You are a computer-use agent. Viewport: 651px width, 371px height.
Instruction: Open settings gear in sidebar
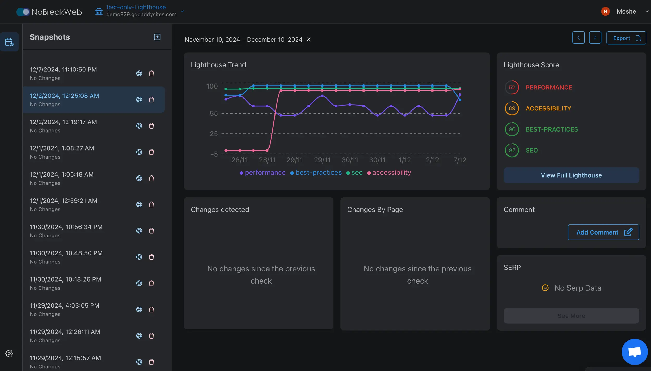tap(9, 354)
